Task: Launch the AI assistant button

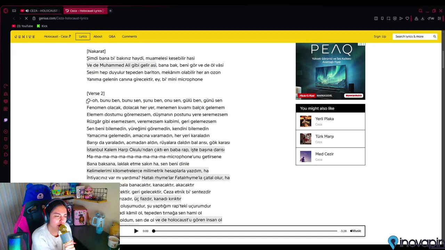Action: (x=431, y=18)
